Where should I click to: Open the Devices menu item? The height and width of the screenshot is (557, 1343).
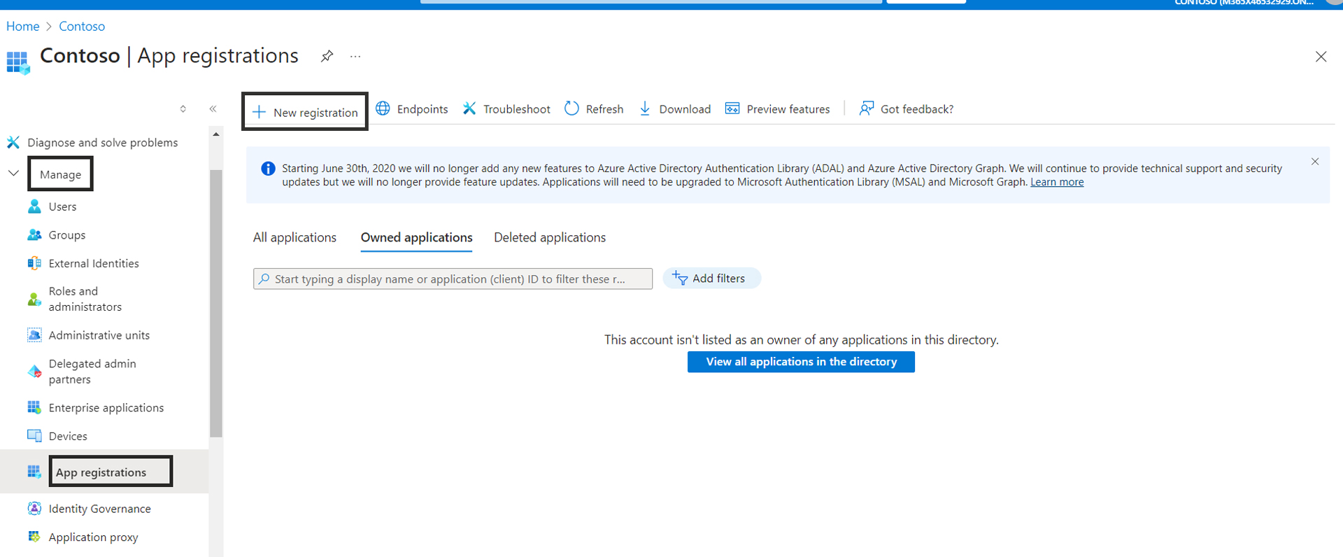point(68,436)
